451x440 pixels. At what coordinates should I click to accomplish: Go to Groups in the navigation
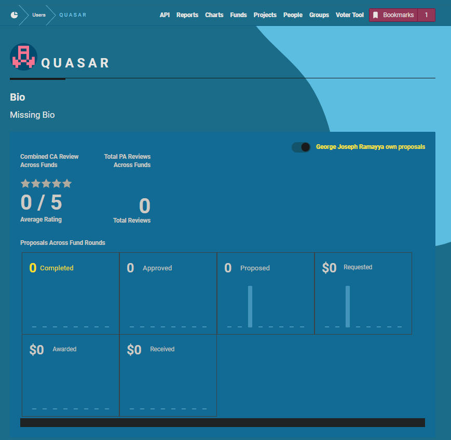(x=319, y=15)
